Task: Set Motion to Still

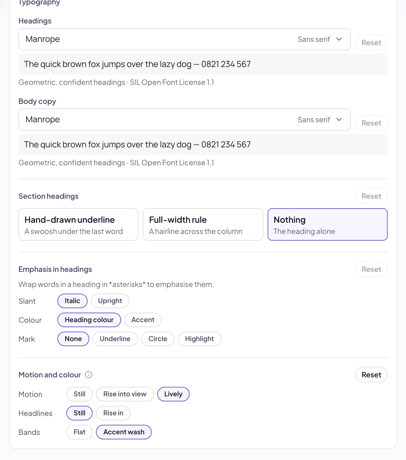Action: tap(79, 394)
